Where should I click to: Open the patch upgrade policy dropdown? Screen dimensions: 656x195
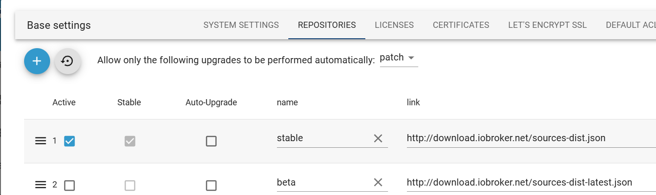pyautogui.click(x=399, y=58)
